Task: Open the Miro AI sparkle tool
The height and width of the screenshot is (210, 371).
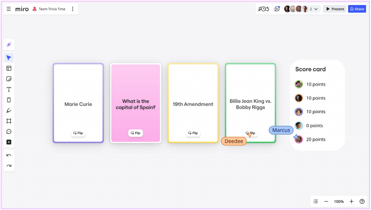Action: (x=9, y=45)
